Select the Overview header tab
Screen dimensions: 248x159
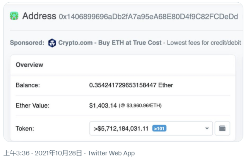point(29,65)
